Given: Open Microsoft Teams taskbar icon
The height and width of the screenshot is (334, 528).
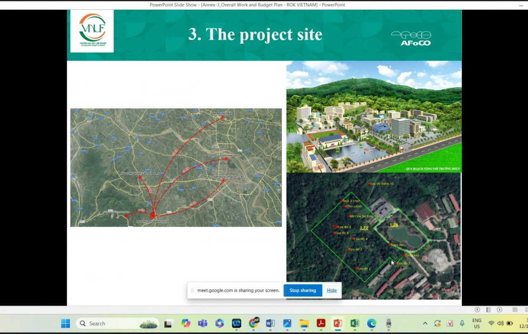Looking at the screenshot, I should (203, 323).
